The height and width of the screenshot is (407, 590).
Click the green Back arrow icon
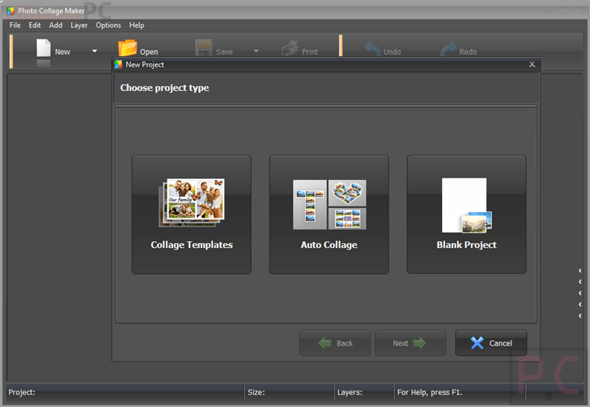(325, 343)
